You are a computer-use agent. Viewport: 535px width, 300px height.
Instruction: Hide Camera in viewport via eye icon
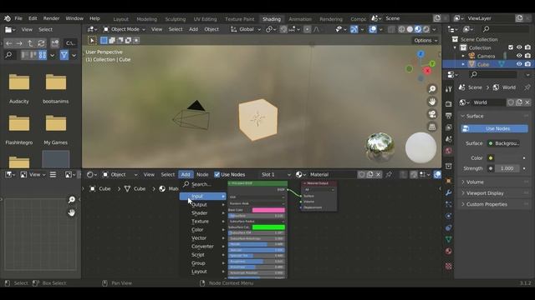(x=519, y=56)
